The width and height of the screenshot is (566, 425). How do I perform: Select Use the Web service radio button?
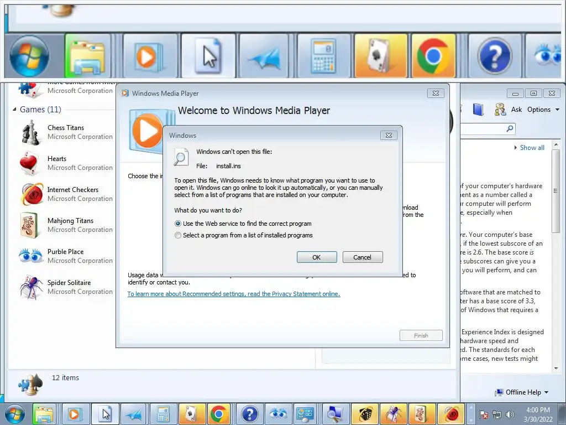[178, 224]
